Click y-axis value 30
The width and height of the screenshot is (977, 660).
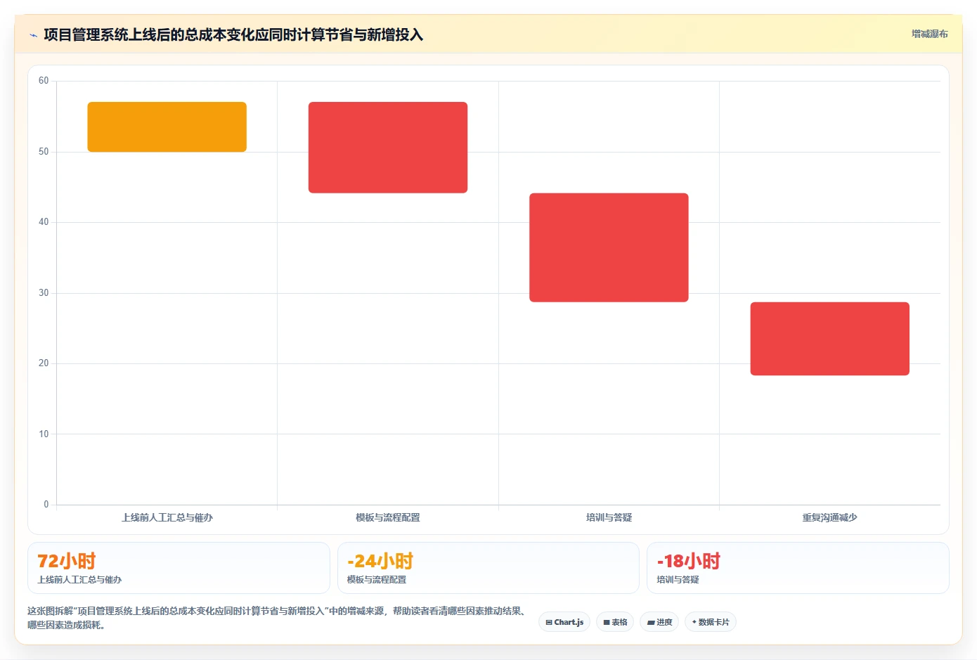coord(44,293)
